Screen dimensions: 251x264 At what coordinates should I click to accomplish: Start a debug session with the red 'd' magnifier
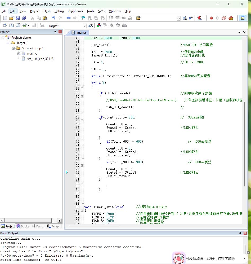point(200,18)
